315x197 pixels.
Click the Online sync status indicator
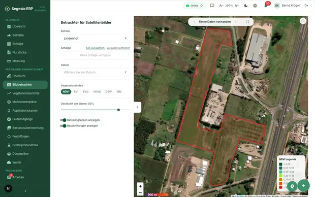pyautogui.click(x=194, y=6)
